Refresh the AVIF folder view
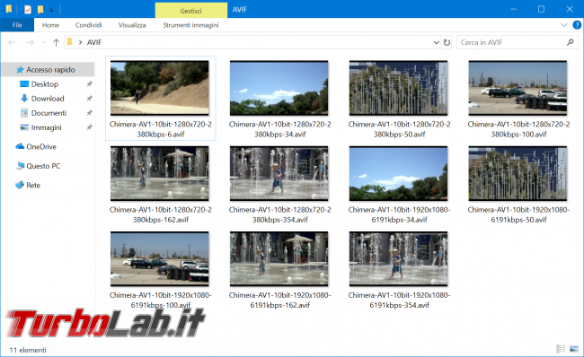Image resolution: width=584 pixels, height=357 pixels. 447,42
